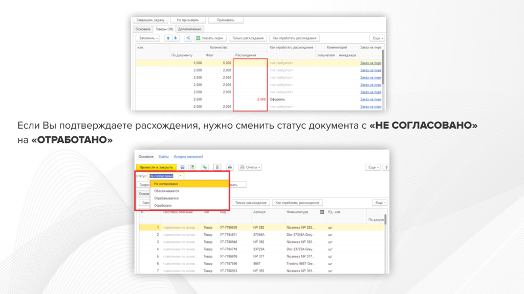The image size is (524, 294).
Task: Click the split rows icon beside the arrows
Action: click(188, 38)
